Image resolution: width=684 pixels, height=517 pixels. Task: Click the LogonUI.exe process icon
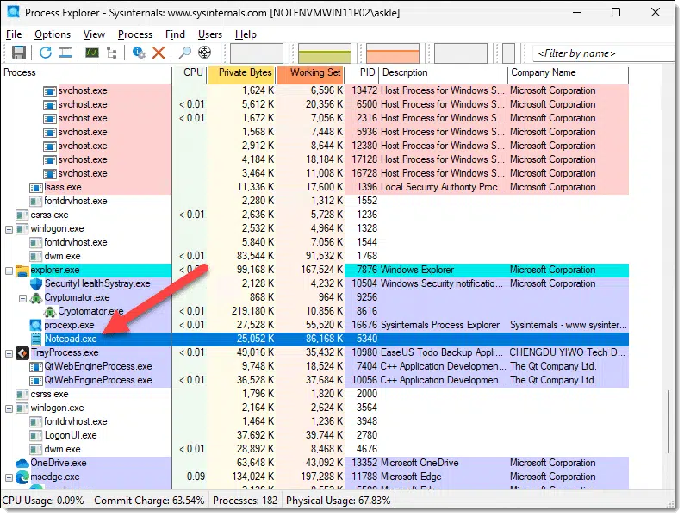pos(36,436)
